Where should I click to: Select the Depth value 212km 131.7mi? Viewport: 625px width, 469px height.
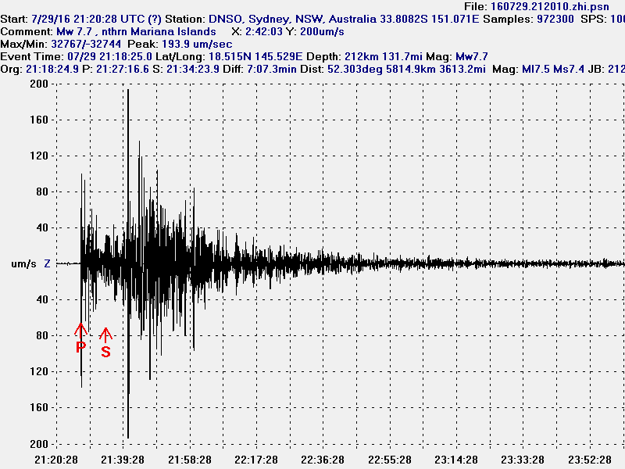point(383,56)
